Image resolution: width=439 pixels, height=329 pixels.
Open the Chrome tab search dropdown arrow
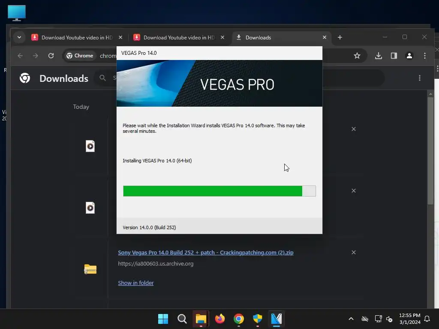19,37
